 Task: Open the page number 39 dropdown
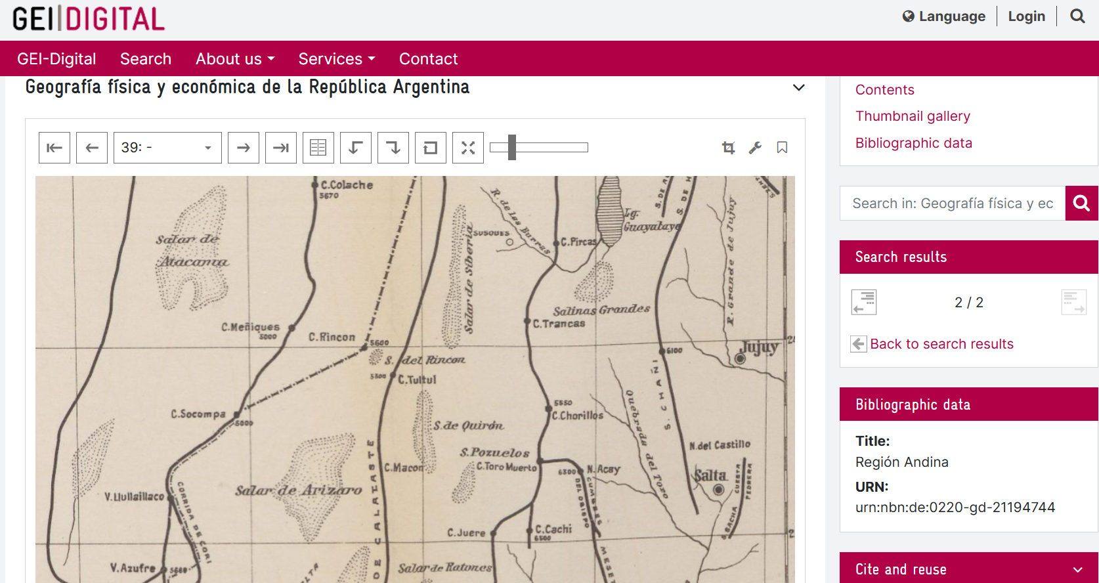pyautogui.click(x=167, y=148)
